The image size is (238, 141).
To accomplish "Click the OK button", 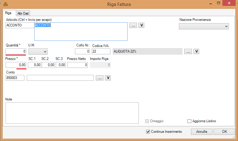I will pos(224,132).
